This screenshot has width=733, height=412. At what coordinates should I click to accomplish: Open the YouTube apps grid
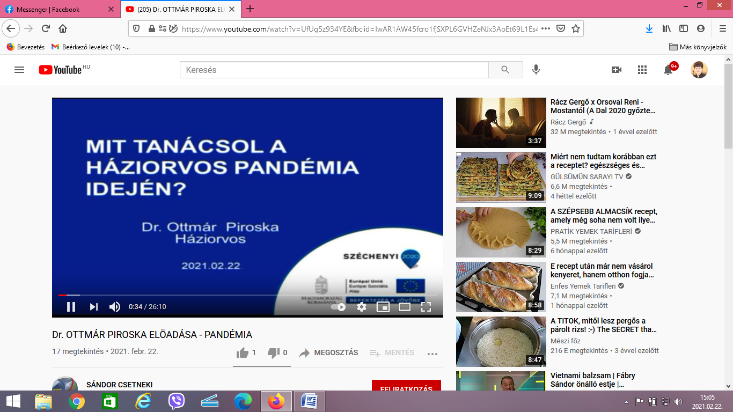coord(642,70)
